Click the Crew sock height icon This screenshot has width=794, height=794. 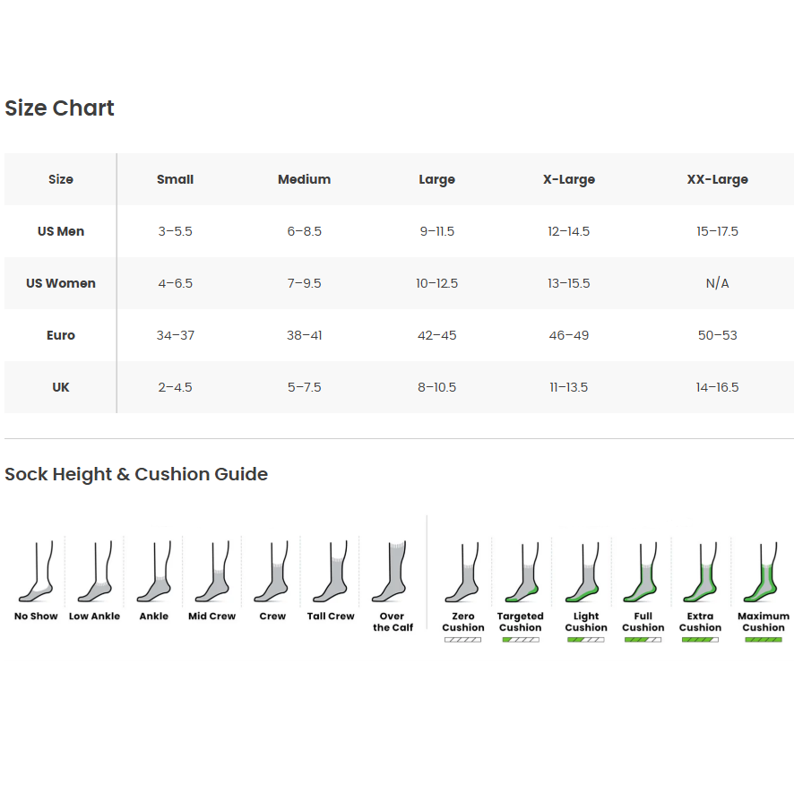point(272,574)
